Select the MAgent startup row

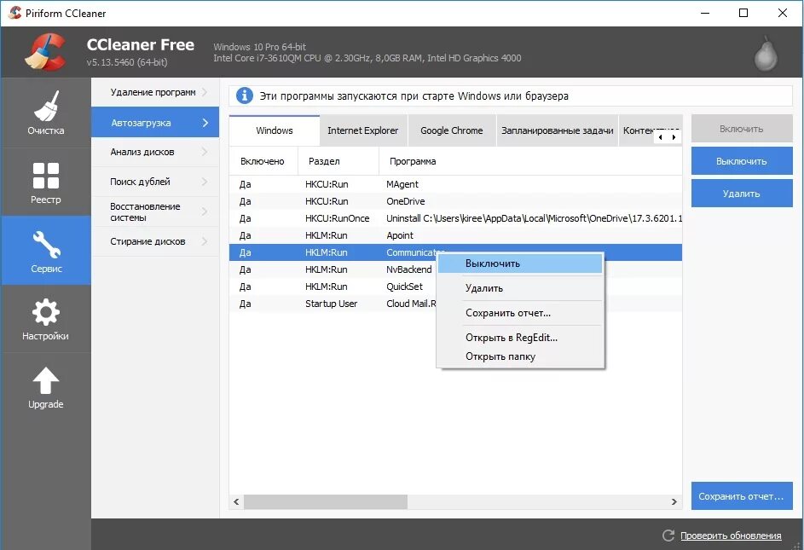click(455, 184)
